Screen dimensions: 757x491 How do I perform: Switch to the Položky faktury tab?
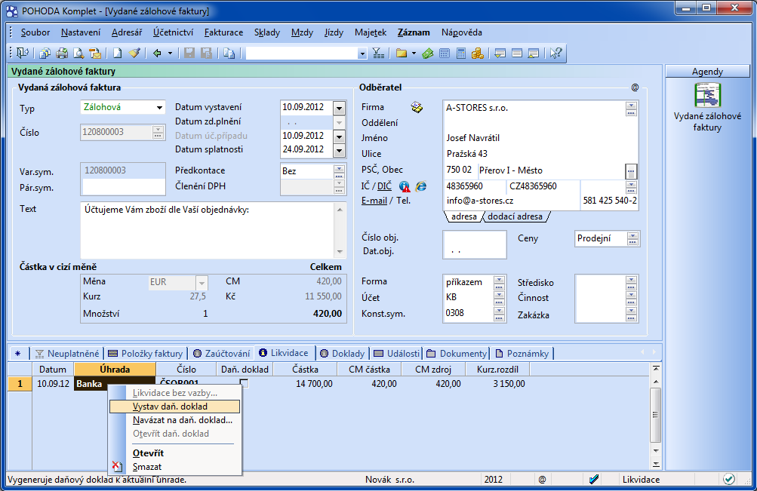[x=146, y=354]
